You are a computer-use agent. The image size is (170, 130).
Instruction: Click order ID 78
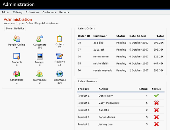click(x=79, y=43)
